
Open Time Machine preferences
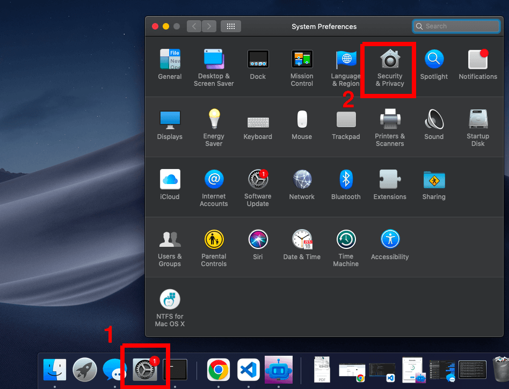(346, 248)
